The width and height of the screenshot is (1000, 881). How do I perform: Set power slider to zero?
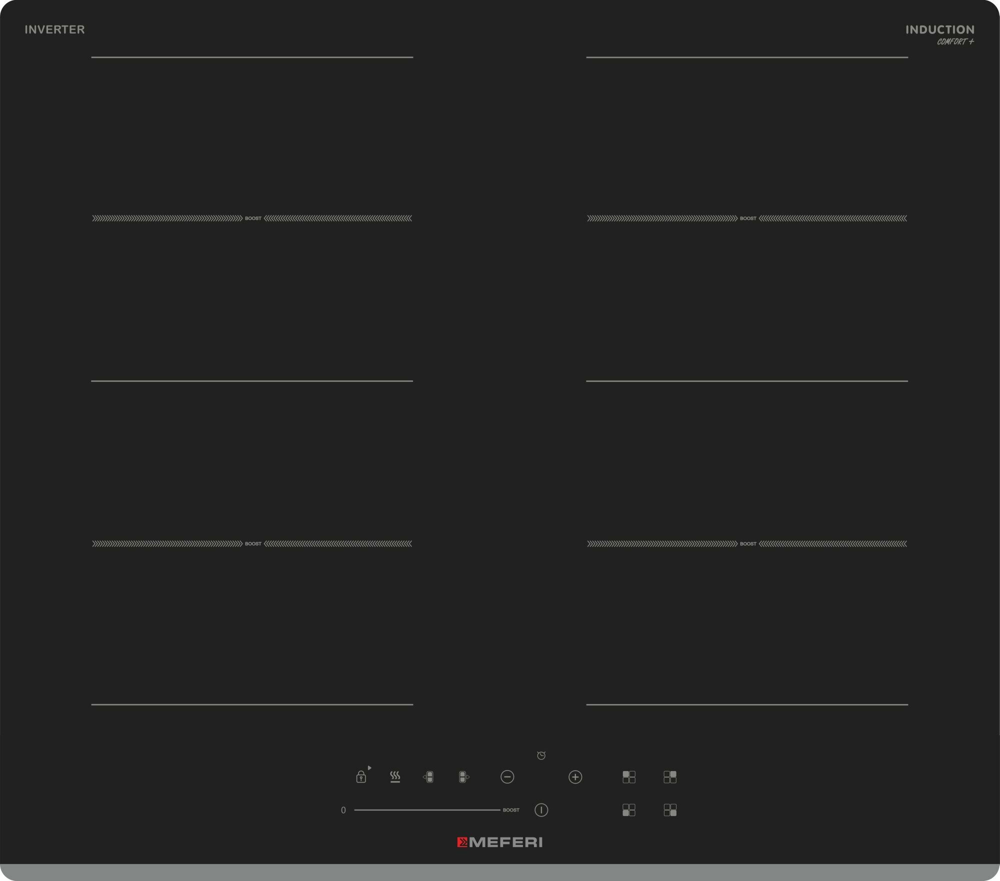point(343,810)
